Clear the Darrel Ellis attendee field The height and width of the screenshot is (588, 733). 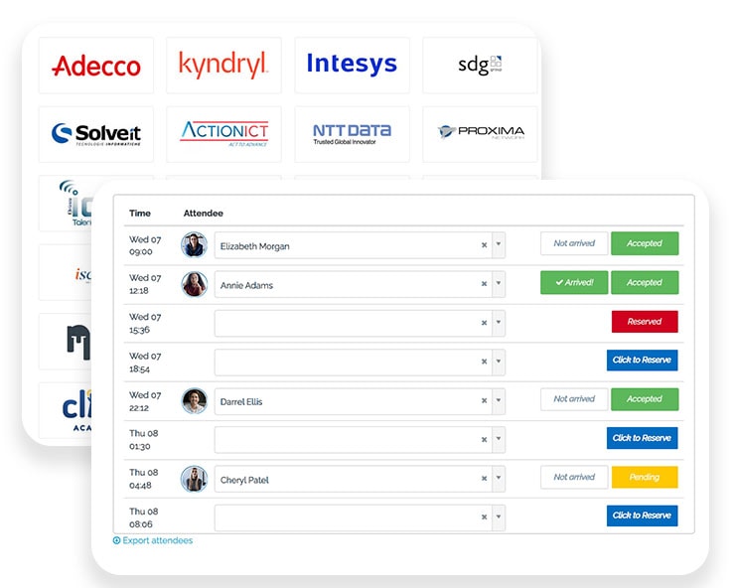point(485,400)
